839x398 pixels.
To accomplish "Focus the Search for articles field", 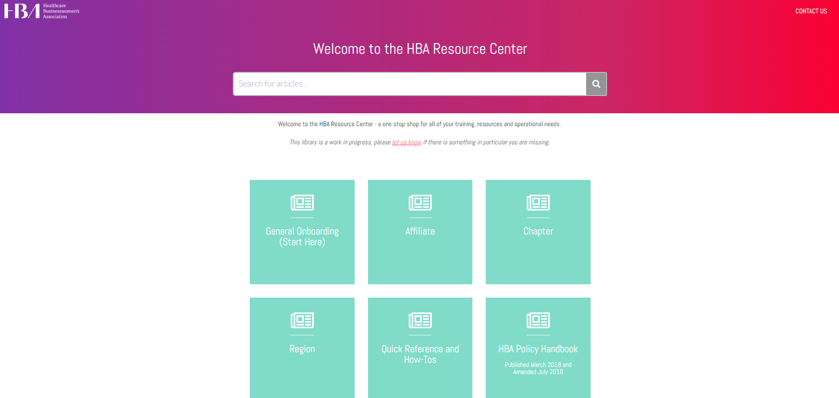I will point(410,84).
